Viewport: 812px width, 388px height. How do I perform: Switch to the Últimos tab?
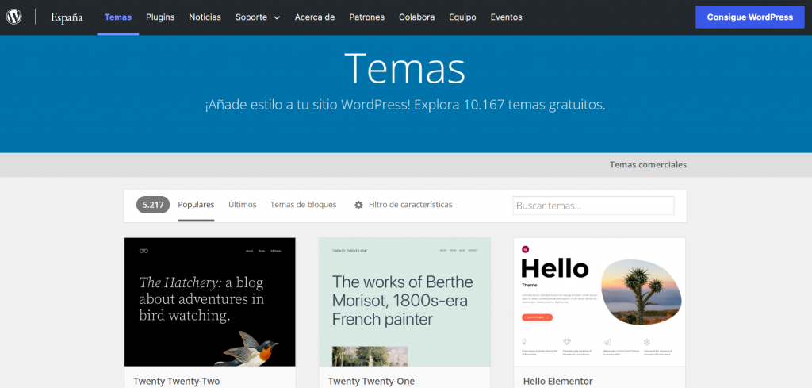(x=243, y=205)
